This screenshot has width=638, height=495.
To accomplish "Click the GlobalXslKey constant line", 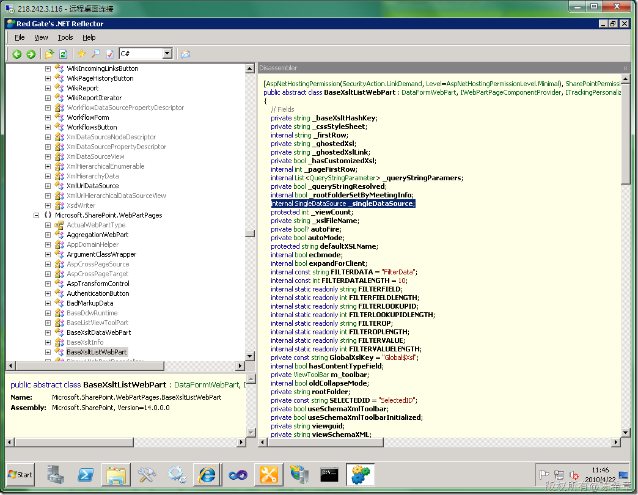I will click(345, 358).
